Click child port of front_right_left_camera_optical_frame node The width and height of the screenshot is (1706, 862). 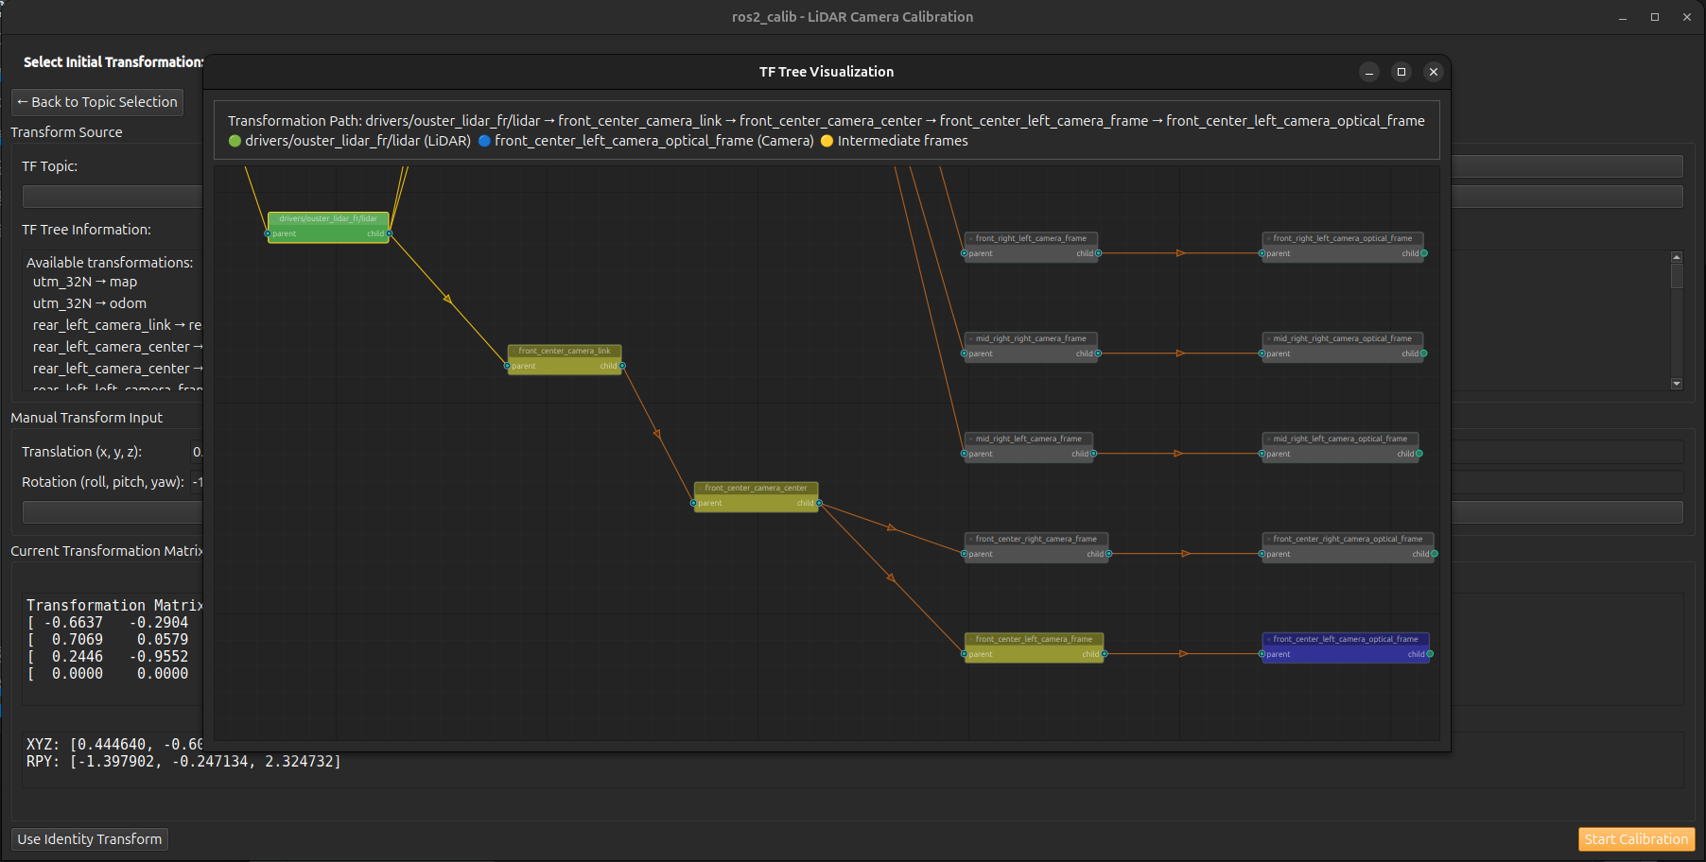[1424, 253]
